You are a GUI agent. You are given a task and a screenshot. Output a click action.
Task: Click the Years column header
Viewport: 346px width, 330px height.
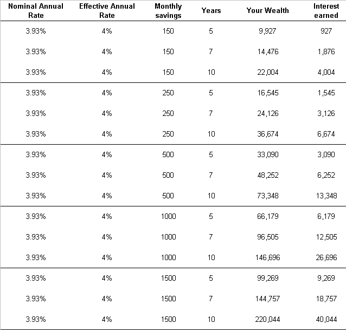tap(211, 10)
